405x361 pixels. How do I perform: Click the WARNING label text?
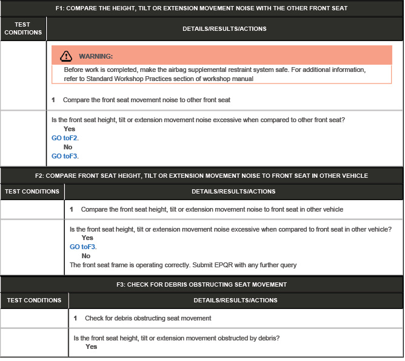click(96, 56)
